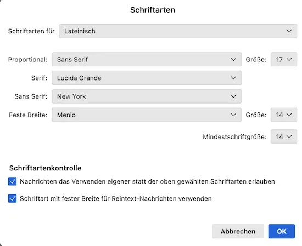Open the Sans Serif New York dropdown
The width and height of the screenshot is (302, 246).
(147, 96)
